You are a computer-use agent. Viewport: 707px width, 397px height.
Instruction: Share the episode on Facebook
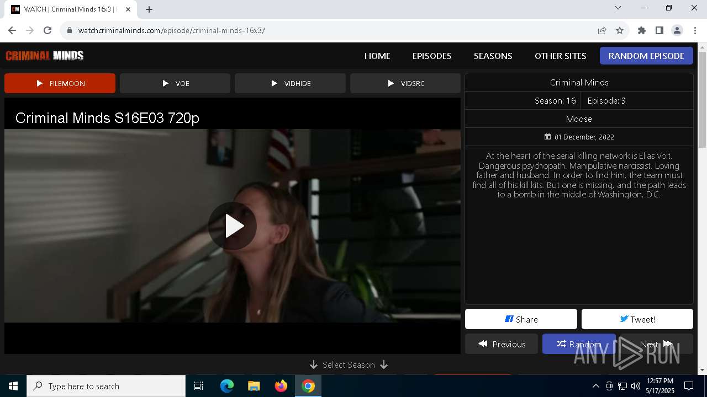click(x=521, y=319)
